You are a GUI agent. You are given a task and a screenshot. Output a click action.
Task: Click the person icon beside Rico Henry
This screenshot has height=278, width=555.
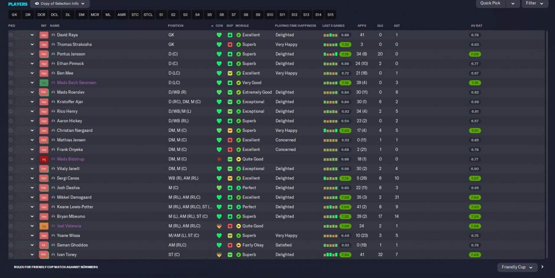click(53, 111)
